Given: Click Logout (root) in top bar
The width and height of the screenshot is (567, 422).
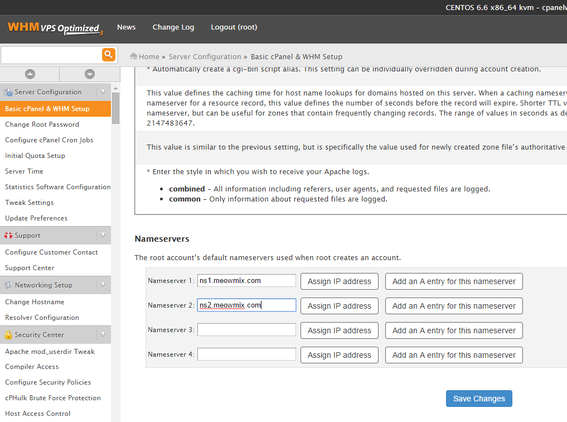Looking at the screenshot, I should pos(234,27).
